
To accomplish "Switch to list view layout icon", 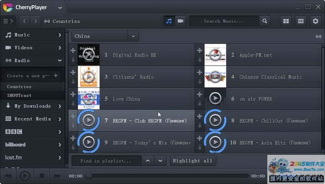I will pyautogui.click(x=301, y=21).
